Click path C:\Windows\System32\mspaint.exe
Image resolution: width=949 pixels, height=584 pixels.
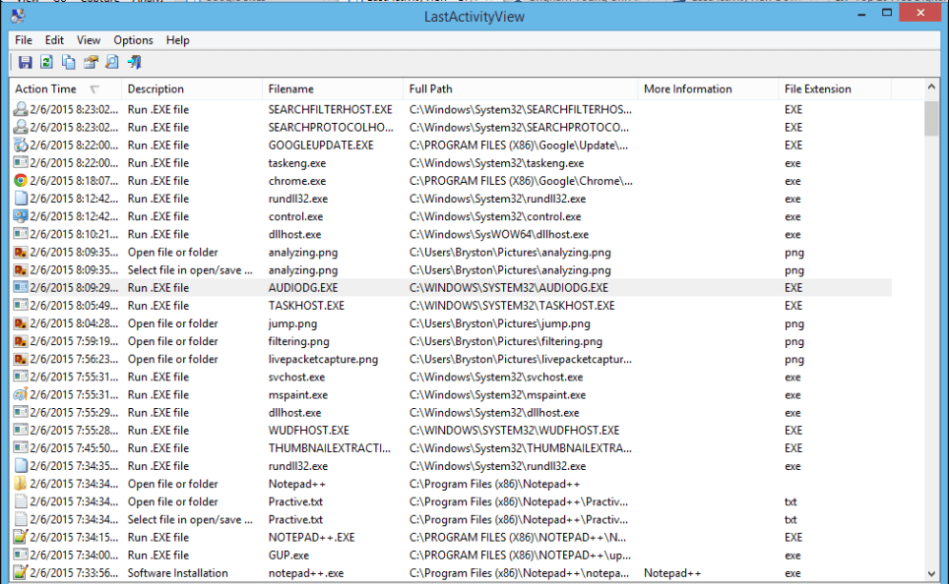[x=497, y=395]
